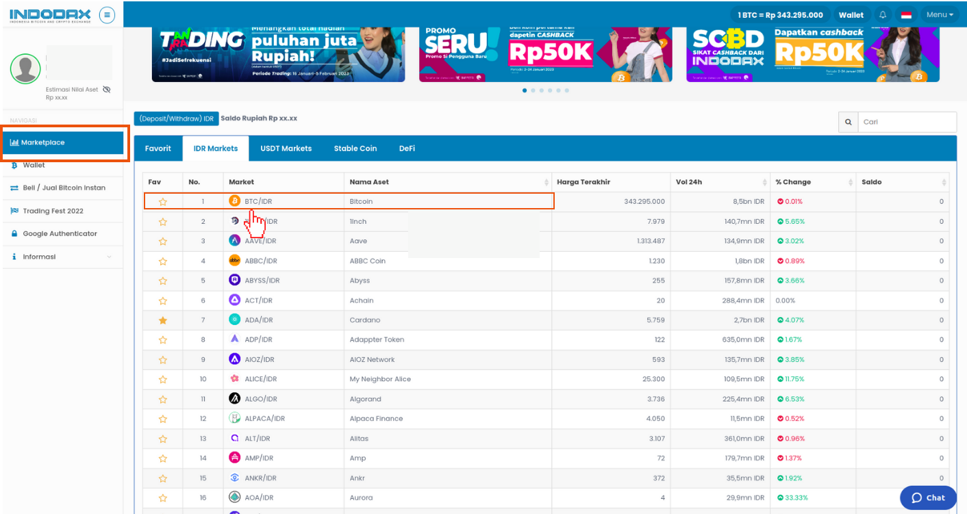Click the ABYSS coin icon

point(234,281)
